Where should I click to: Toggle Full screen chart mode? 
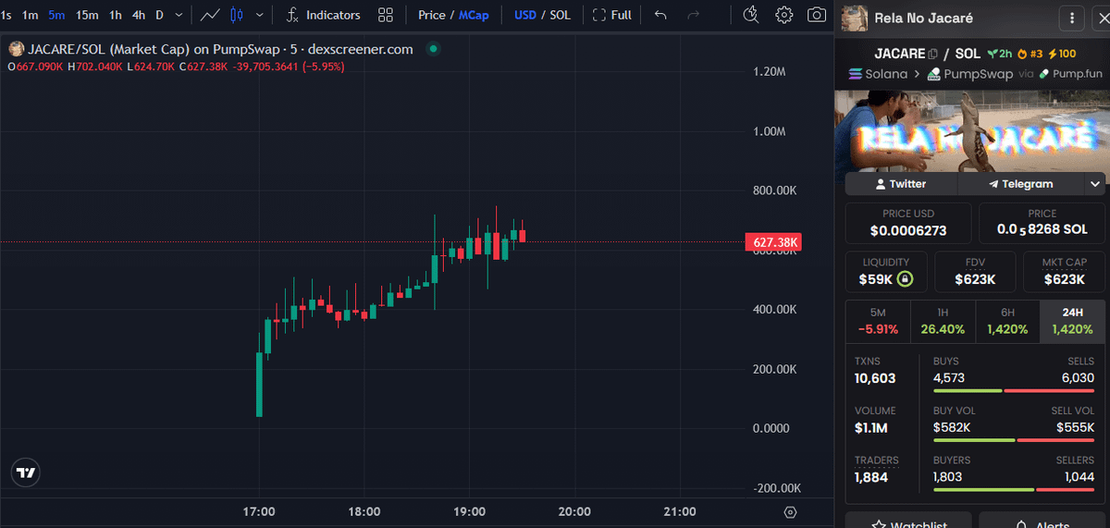pyautogui.click(x=612, y=15)
